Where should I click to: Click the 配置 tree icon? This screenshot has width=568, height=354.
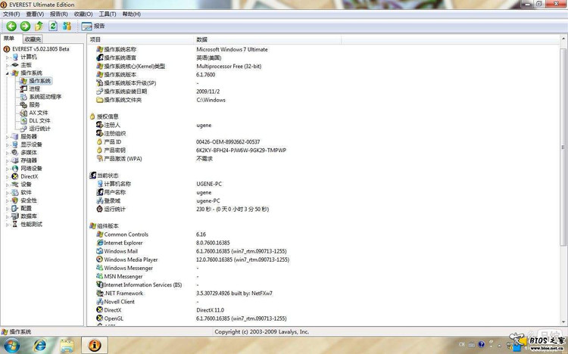(x=15, y=208)
